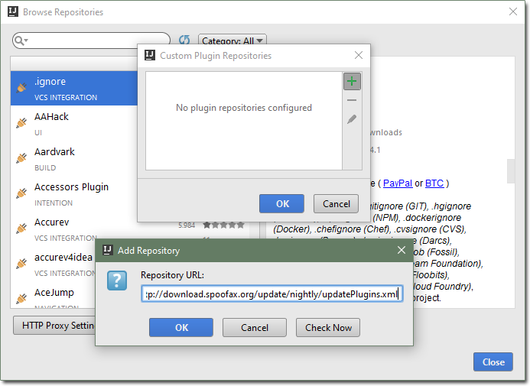Open the BTC donation link

434,183
